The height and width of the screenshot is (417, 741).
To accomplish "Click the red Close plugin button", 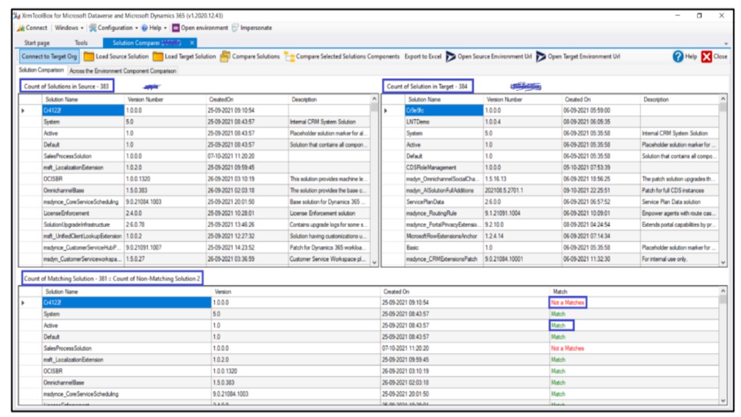I will coord(714,57).
